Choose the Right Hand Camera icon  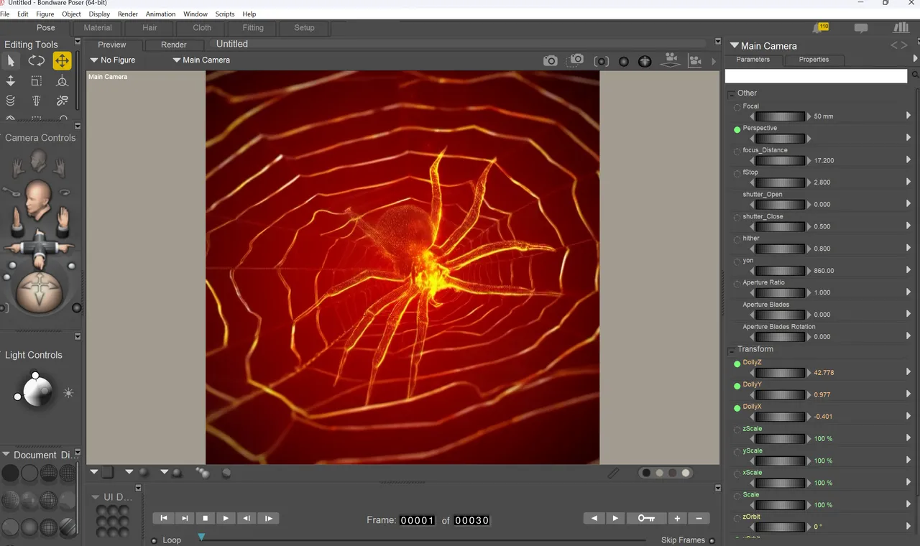tap(60, 168)
